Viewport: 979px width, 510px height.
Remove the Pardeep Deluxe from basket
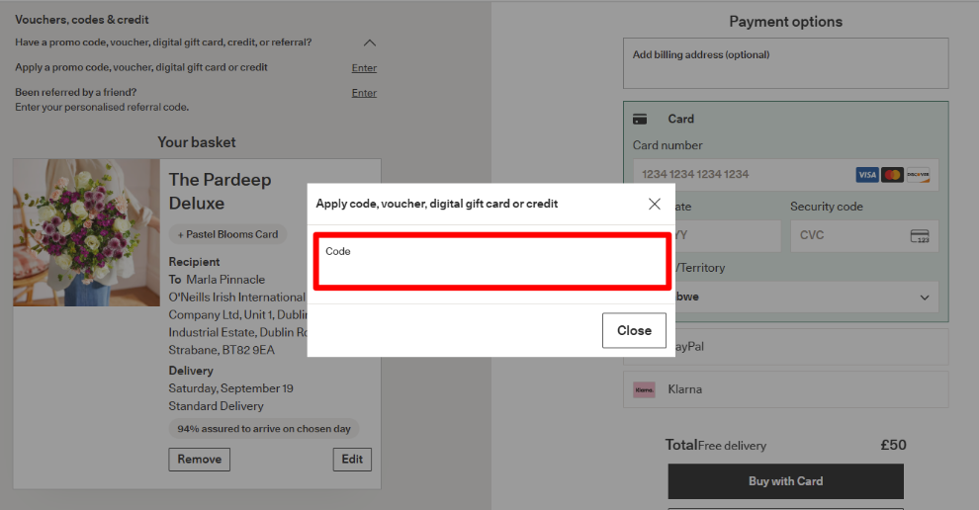[199, 460]
